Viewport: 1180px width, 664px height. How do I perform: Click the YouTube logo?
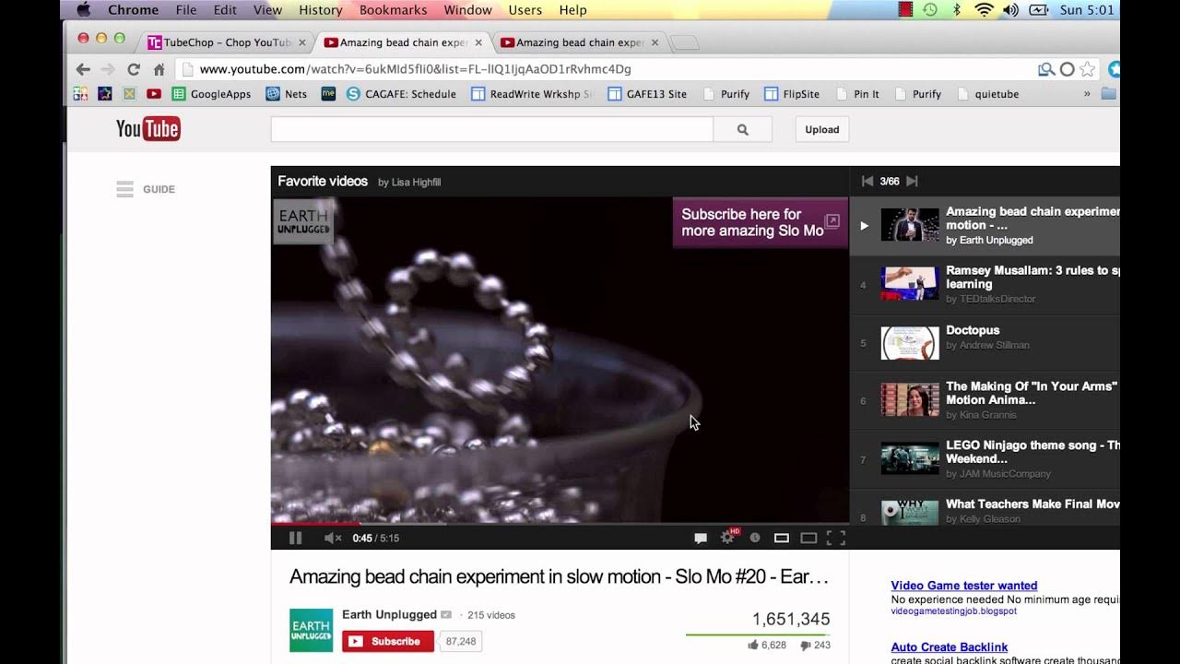[x=147, y=129]
